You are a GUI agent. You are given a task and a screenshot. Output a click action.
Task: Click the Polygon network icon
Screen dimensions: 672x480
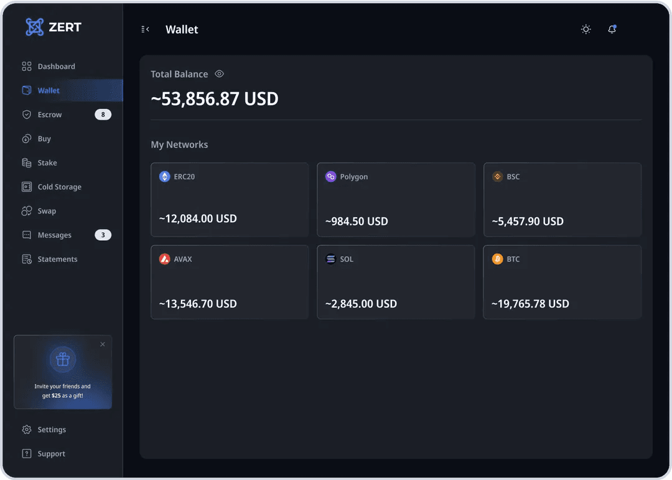coord(330,177)
